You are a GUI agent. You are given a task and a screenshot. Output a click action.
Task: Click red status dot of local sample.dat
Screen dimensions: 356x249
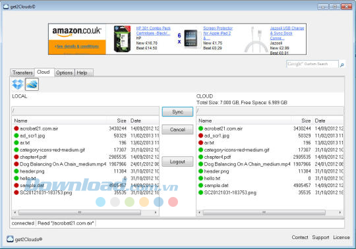[x=16, y=185]
